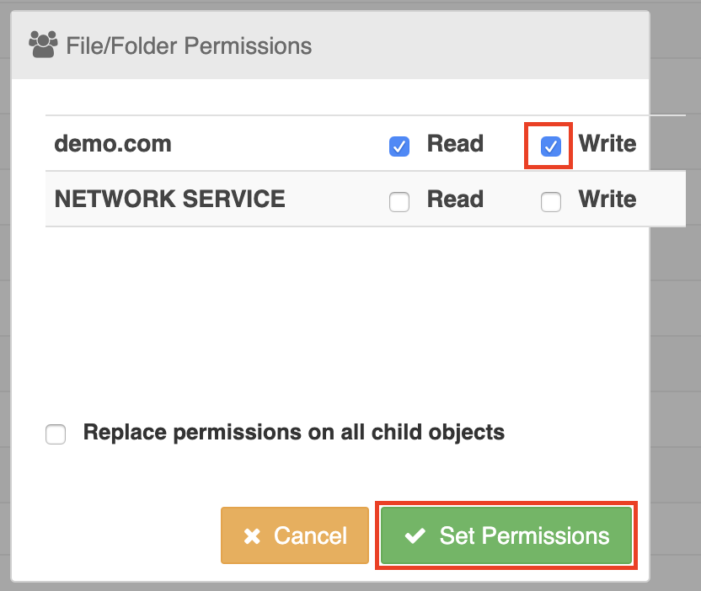Select the demo.com user name
This screenshot has height=591, width=701.
(x=113, y=144)
